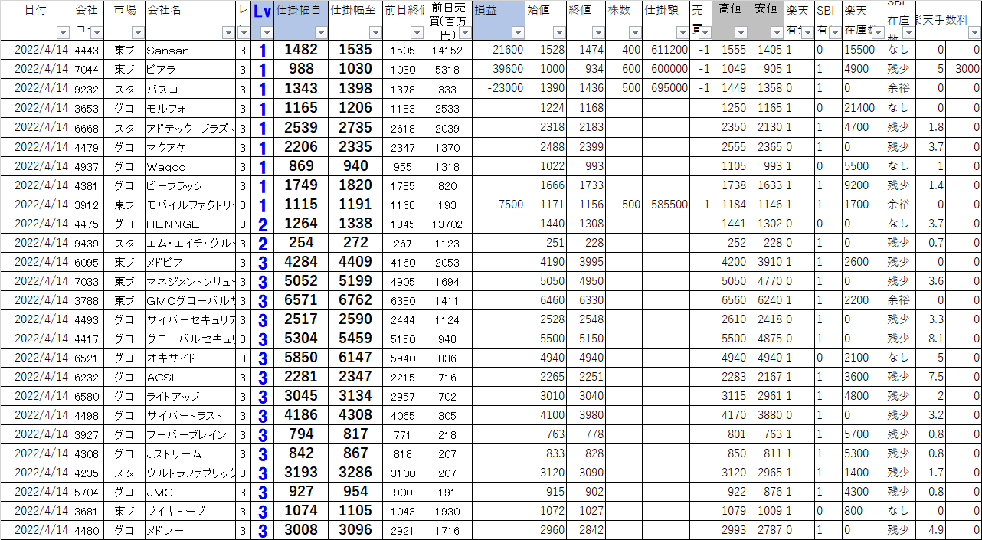The width and height of the screenshot is (982, 540).
Task: Select the 損益 cell showing 39600
Action: tap(499, 69)
